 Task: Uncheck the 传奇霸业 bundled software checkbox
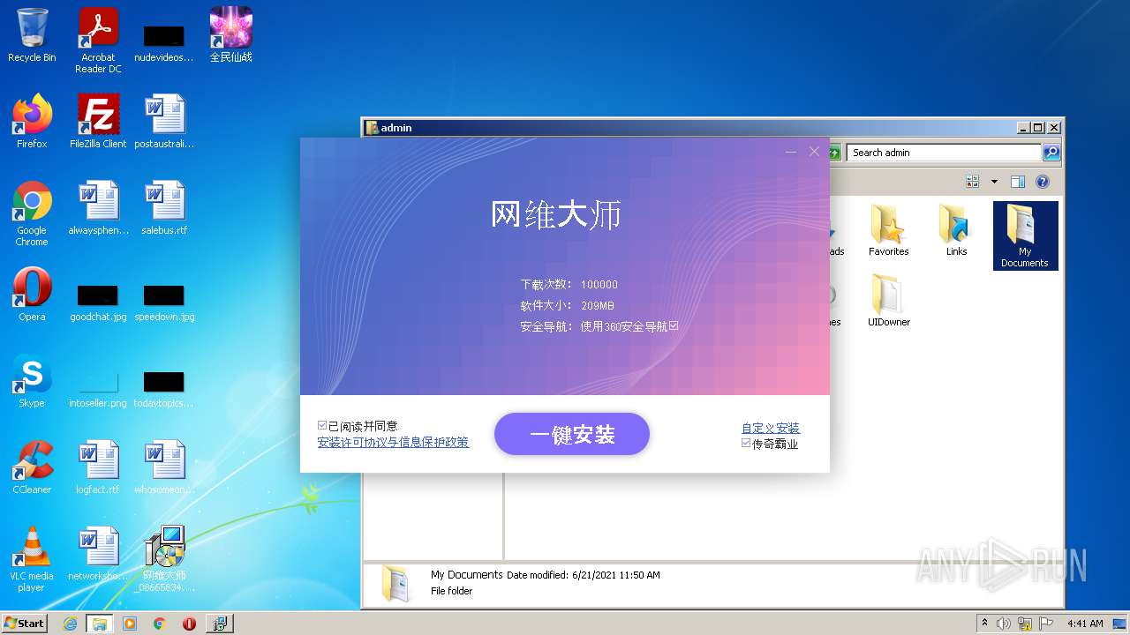click(x=746, y=444)
